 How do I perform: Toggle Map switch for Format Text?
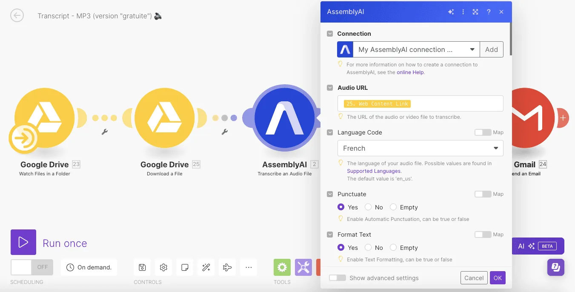[x=483, y=235]
